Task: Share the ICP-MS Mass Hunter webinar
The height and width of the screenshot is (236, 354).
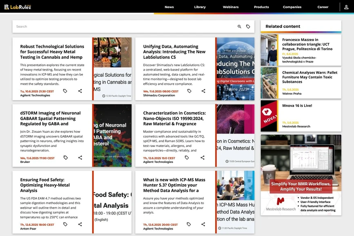Action: (203, 224)
